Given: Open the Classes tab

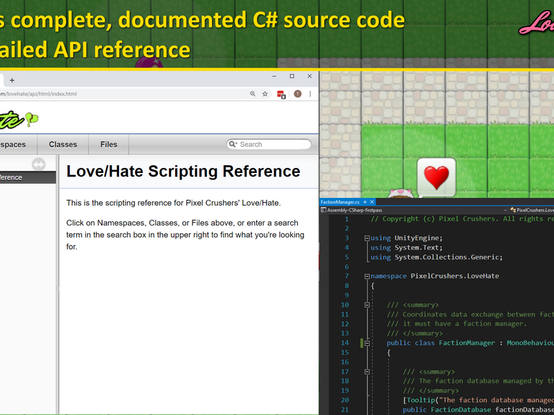Looking at the screenshot, I should [x=63, y=145].
